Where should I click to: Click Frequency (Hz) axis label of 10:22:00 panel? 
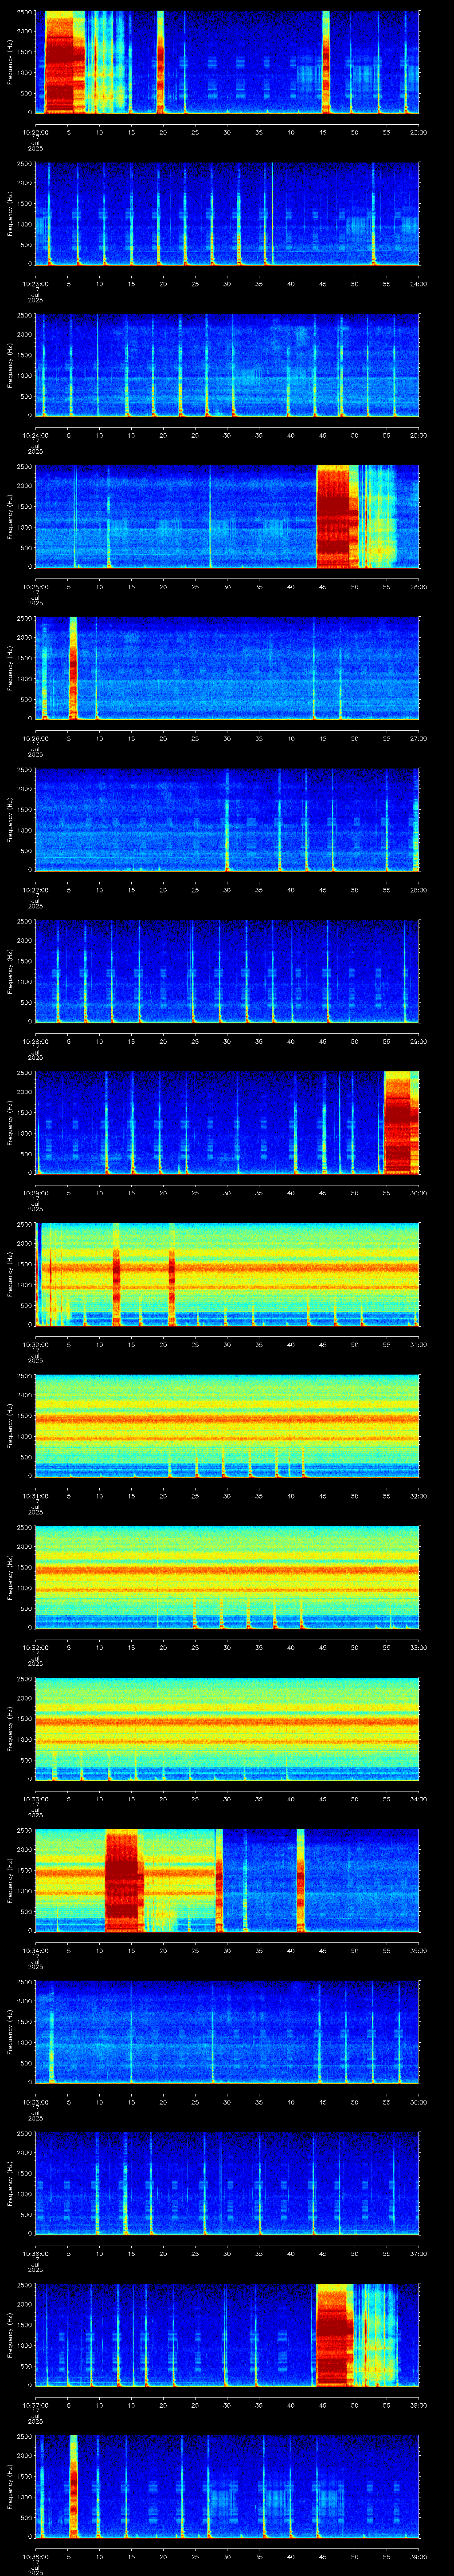coord(10,62)
